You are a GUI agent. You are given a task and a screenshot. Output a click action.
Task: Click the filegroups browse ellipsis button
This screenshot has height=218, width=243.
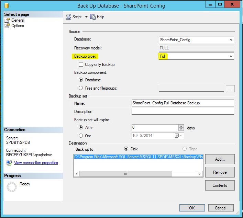[230, 89]
